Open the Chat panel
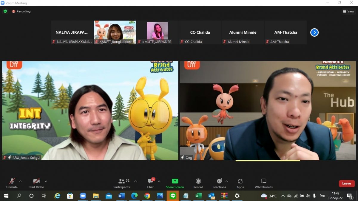Viewport: 358px width, 201px height. [151, 183]
